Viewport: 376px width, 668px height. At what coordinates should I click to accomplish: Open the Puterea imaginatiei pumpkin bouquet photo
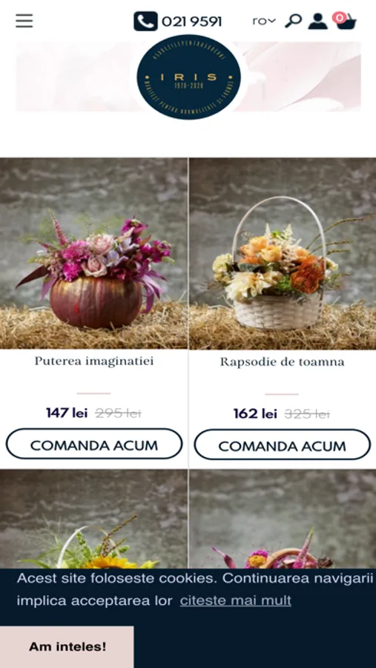point(93,254)
